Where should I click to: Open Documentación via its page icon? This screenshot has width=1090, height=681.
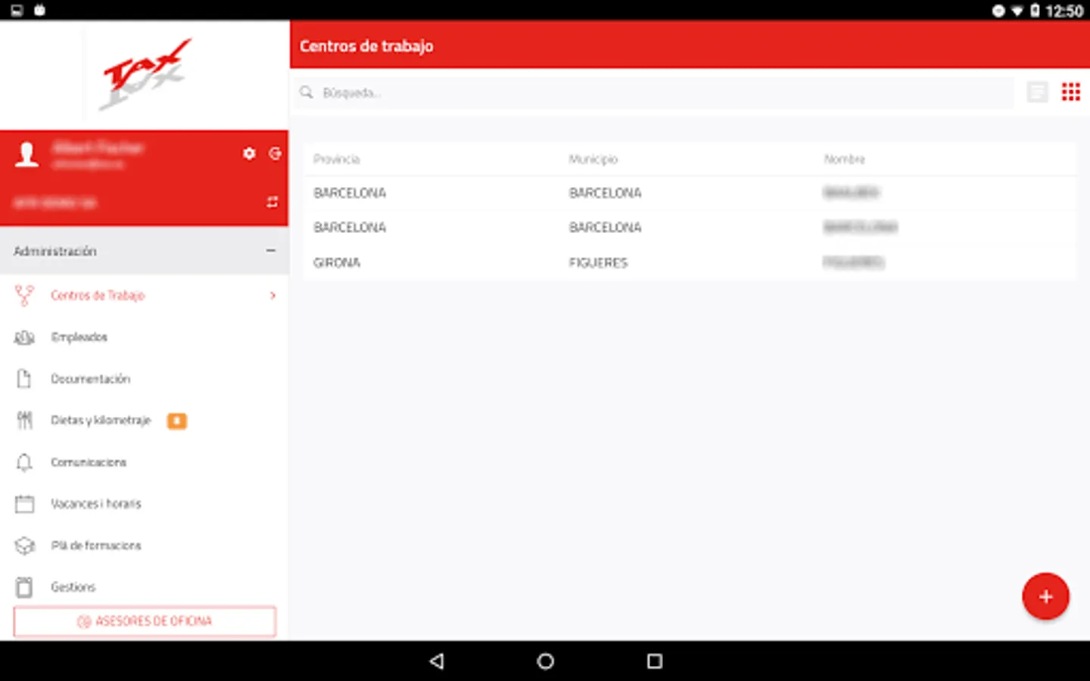(23, 378)
